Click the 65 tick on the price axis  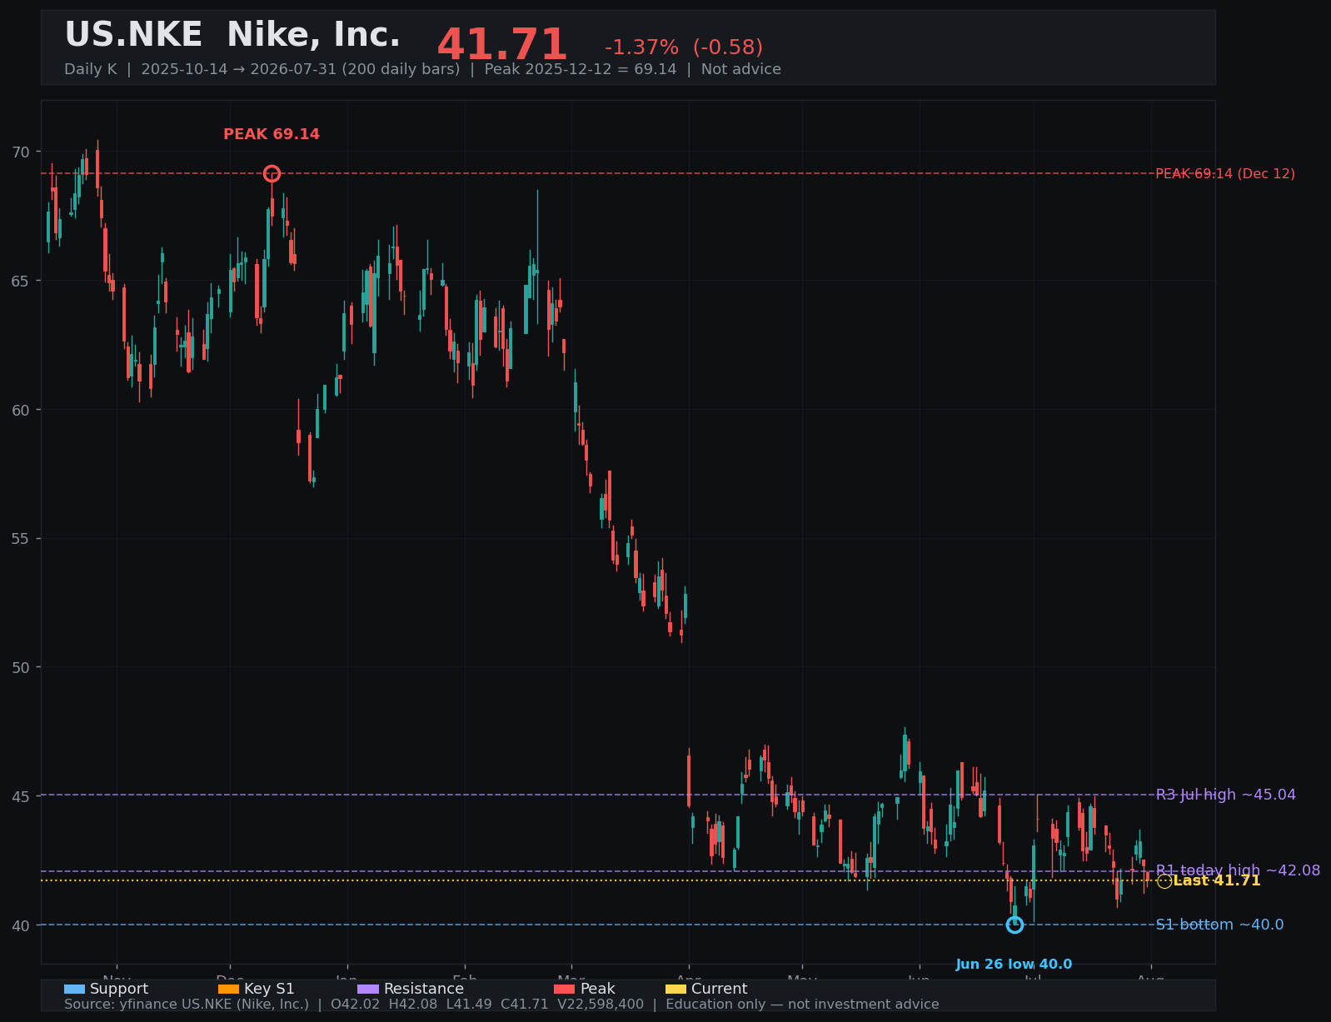(21, 281)
